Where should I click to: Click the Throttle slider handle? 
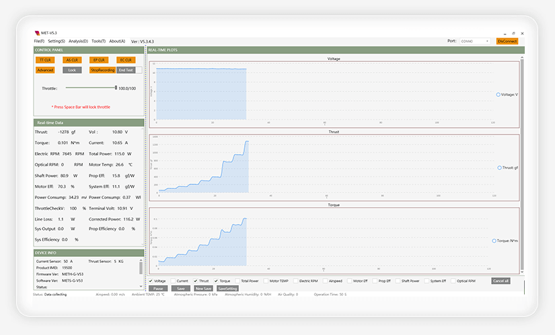pos(116,87)
